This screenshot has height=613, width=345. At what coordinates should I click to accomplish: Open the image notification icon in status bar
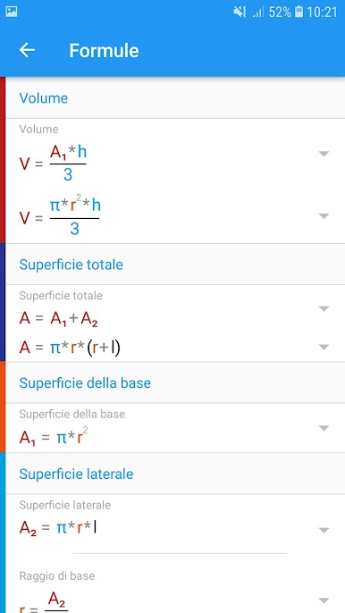(12, 12)
